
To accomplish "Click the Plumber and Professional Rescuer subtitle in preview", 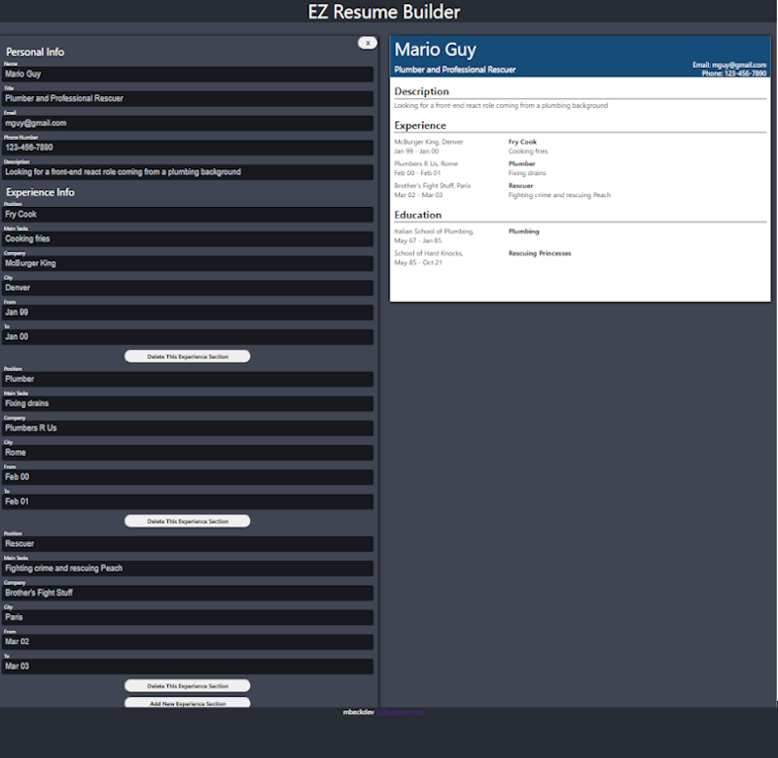I will (x=455, y=69).
